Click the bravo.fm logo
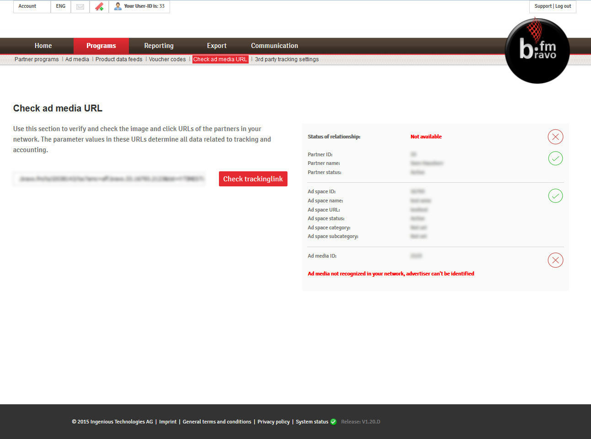Image resolution: width=591 pixels, height=439 pixels. 537,51
